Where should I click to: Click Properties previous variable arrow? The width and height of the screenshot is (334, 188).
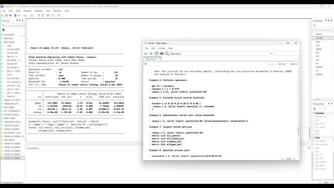[x=320, y=109]
